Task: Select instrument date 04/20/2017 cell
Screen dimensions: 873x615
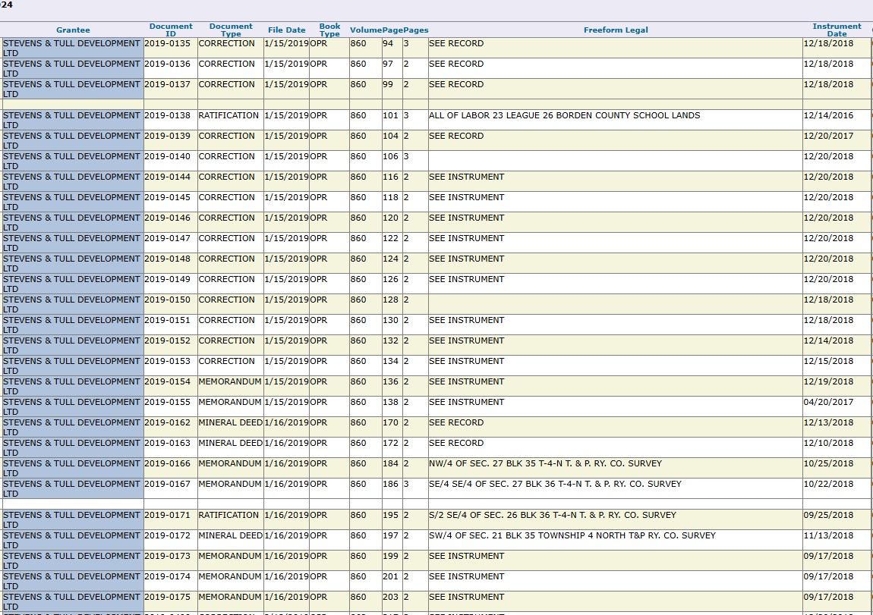Action: tap(828, 403)
